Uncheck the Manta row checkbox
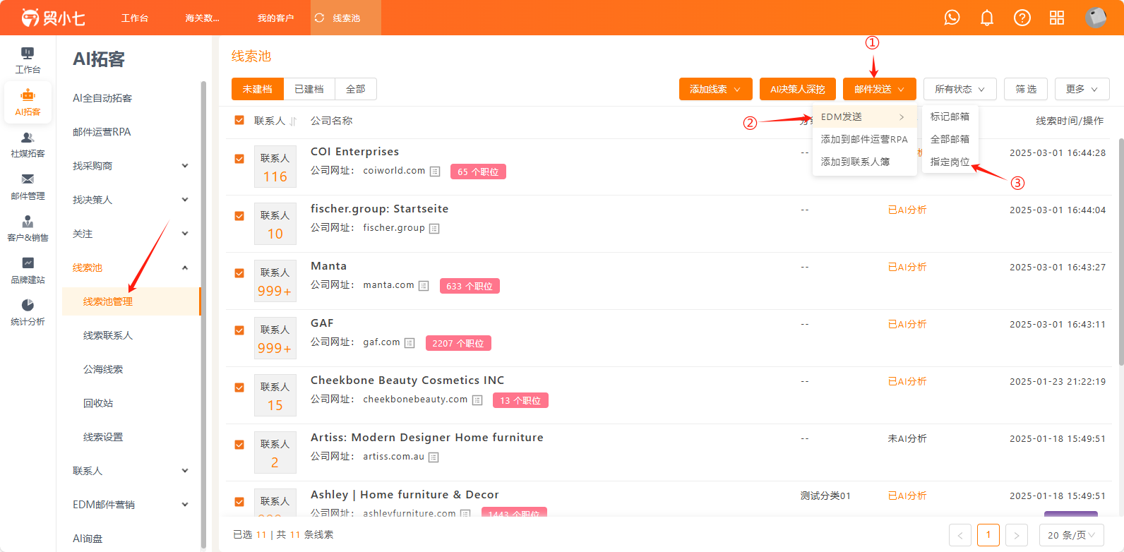 pyautogui.click(x=239, y=273)
